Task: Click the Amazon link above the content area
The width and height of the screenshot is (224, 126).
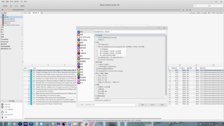Action: point(193,13)
